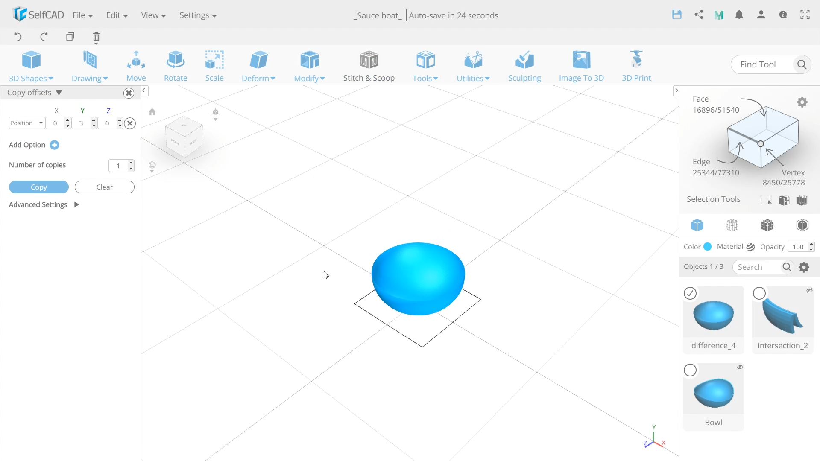Image resolution: width=820 pixels, height=461 pixels.
Task: Select the Scale tool
Action: [x=214, y=66]
